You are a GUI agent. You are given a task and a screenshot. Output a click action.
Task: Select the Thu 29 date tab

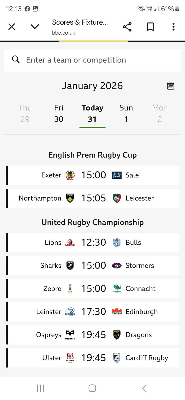[x=25, y=113]
